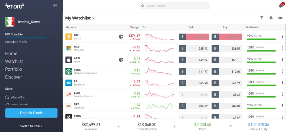The height and width of the screenshot is (132, 286).
Task: Sell SBUX at 111.77
Action: pyautogui.click(x=194, y=72)
